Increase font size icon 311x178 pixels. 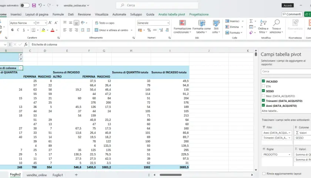[x=50, y=23]
